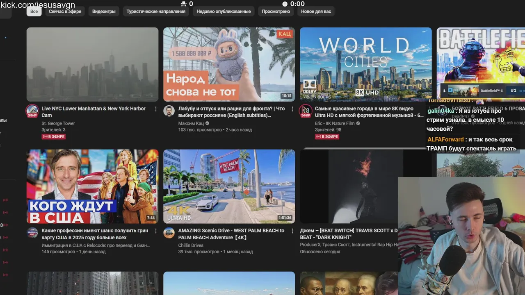Open the Chillin Drives channel name
This screenshot has height=295, width=525.
(x=191, y=245)
